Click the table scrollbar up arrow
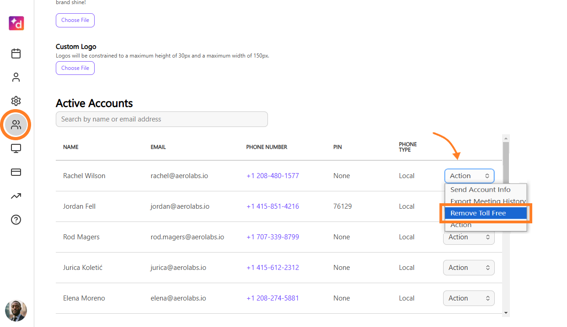Screen dimensions: 567x327 [x=506, y=138]
